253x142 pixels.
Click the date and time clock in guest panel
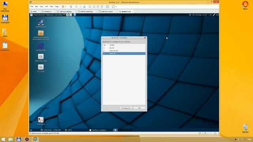click(x=199, y=15)
